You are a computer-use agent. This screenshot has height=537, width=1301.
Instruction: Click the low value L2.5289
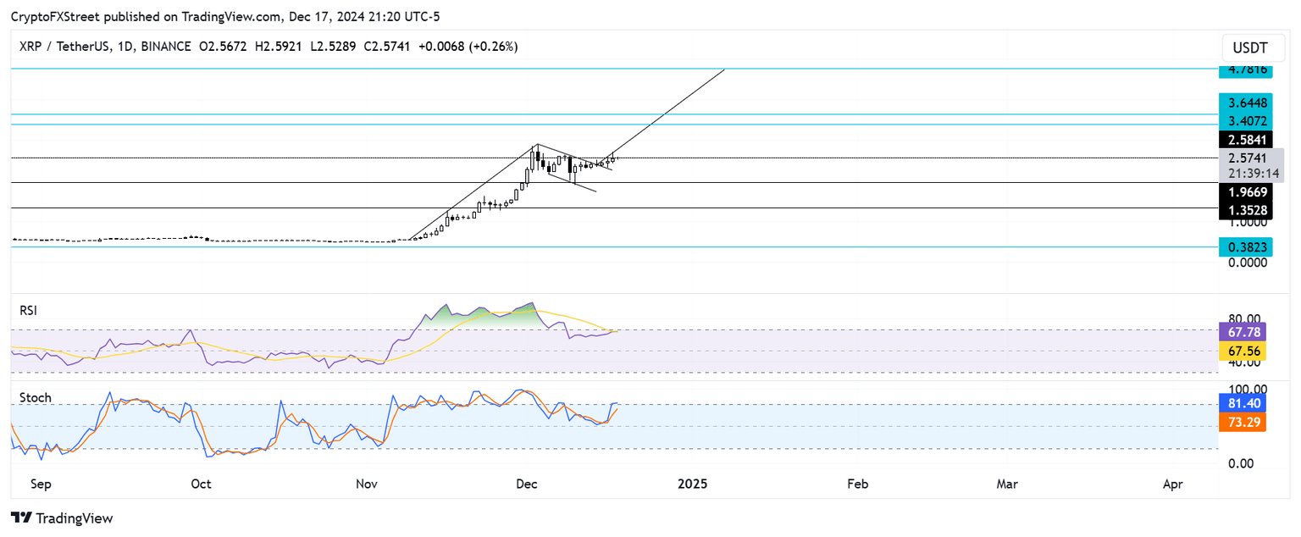click(x=332, y=46)
